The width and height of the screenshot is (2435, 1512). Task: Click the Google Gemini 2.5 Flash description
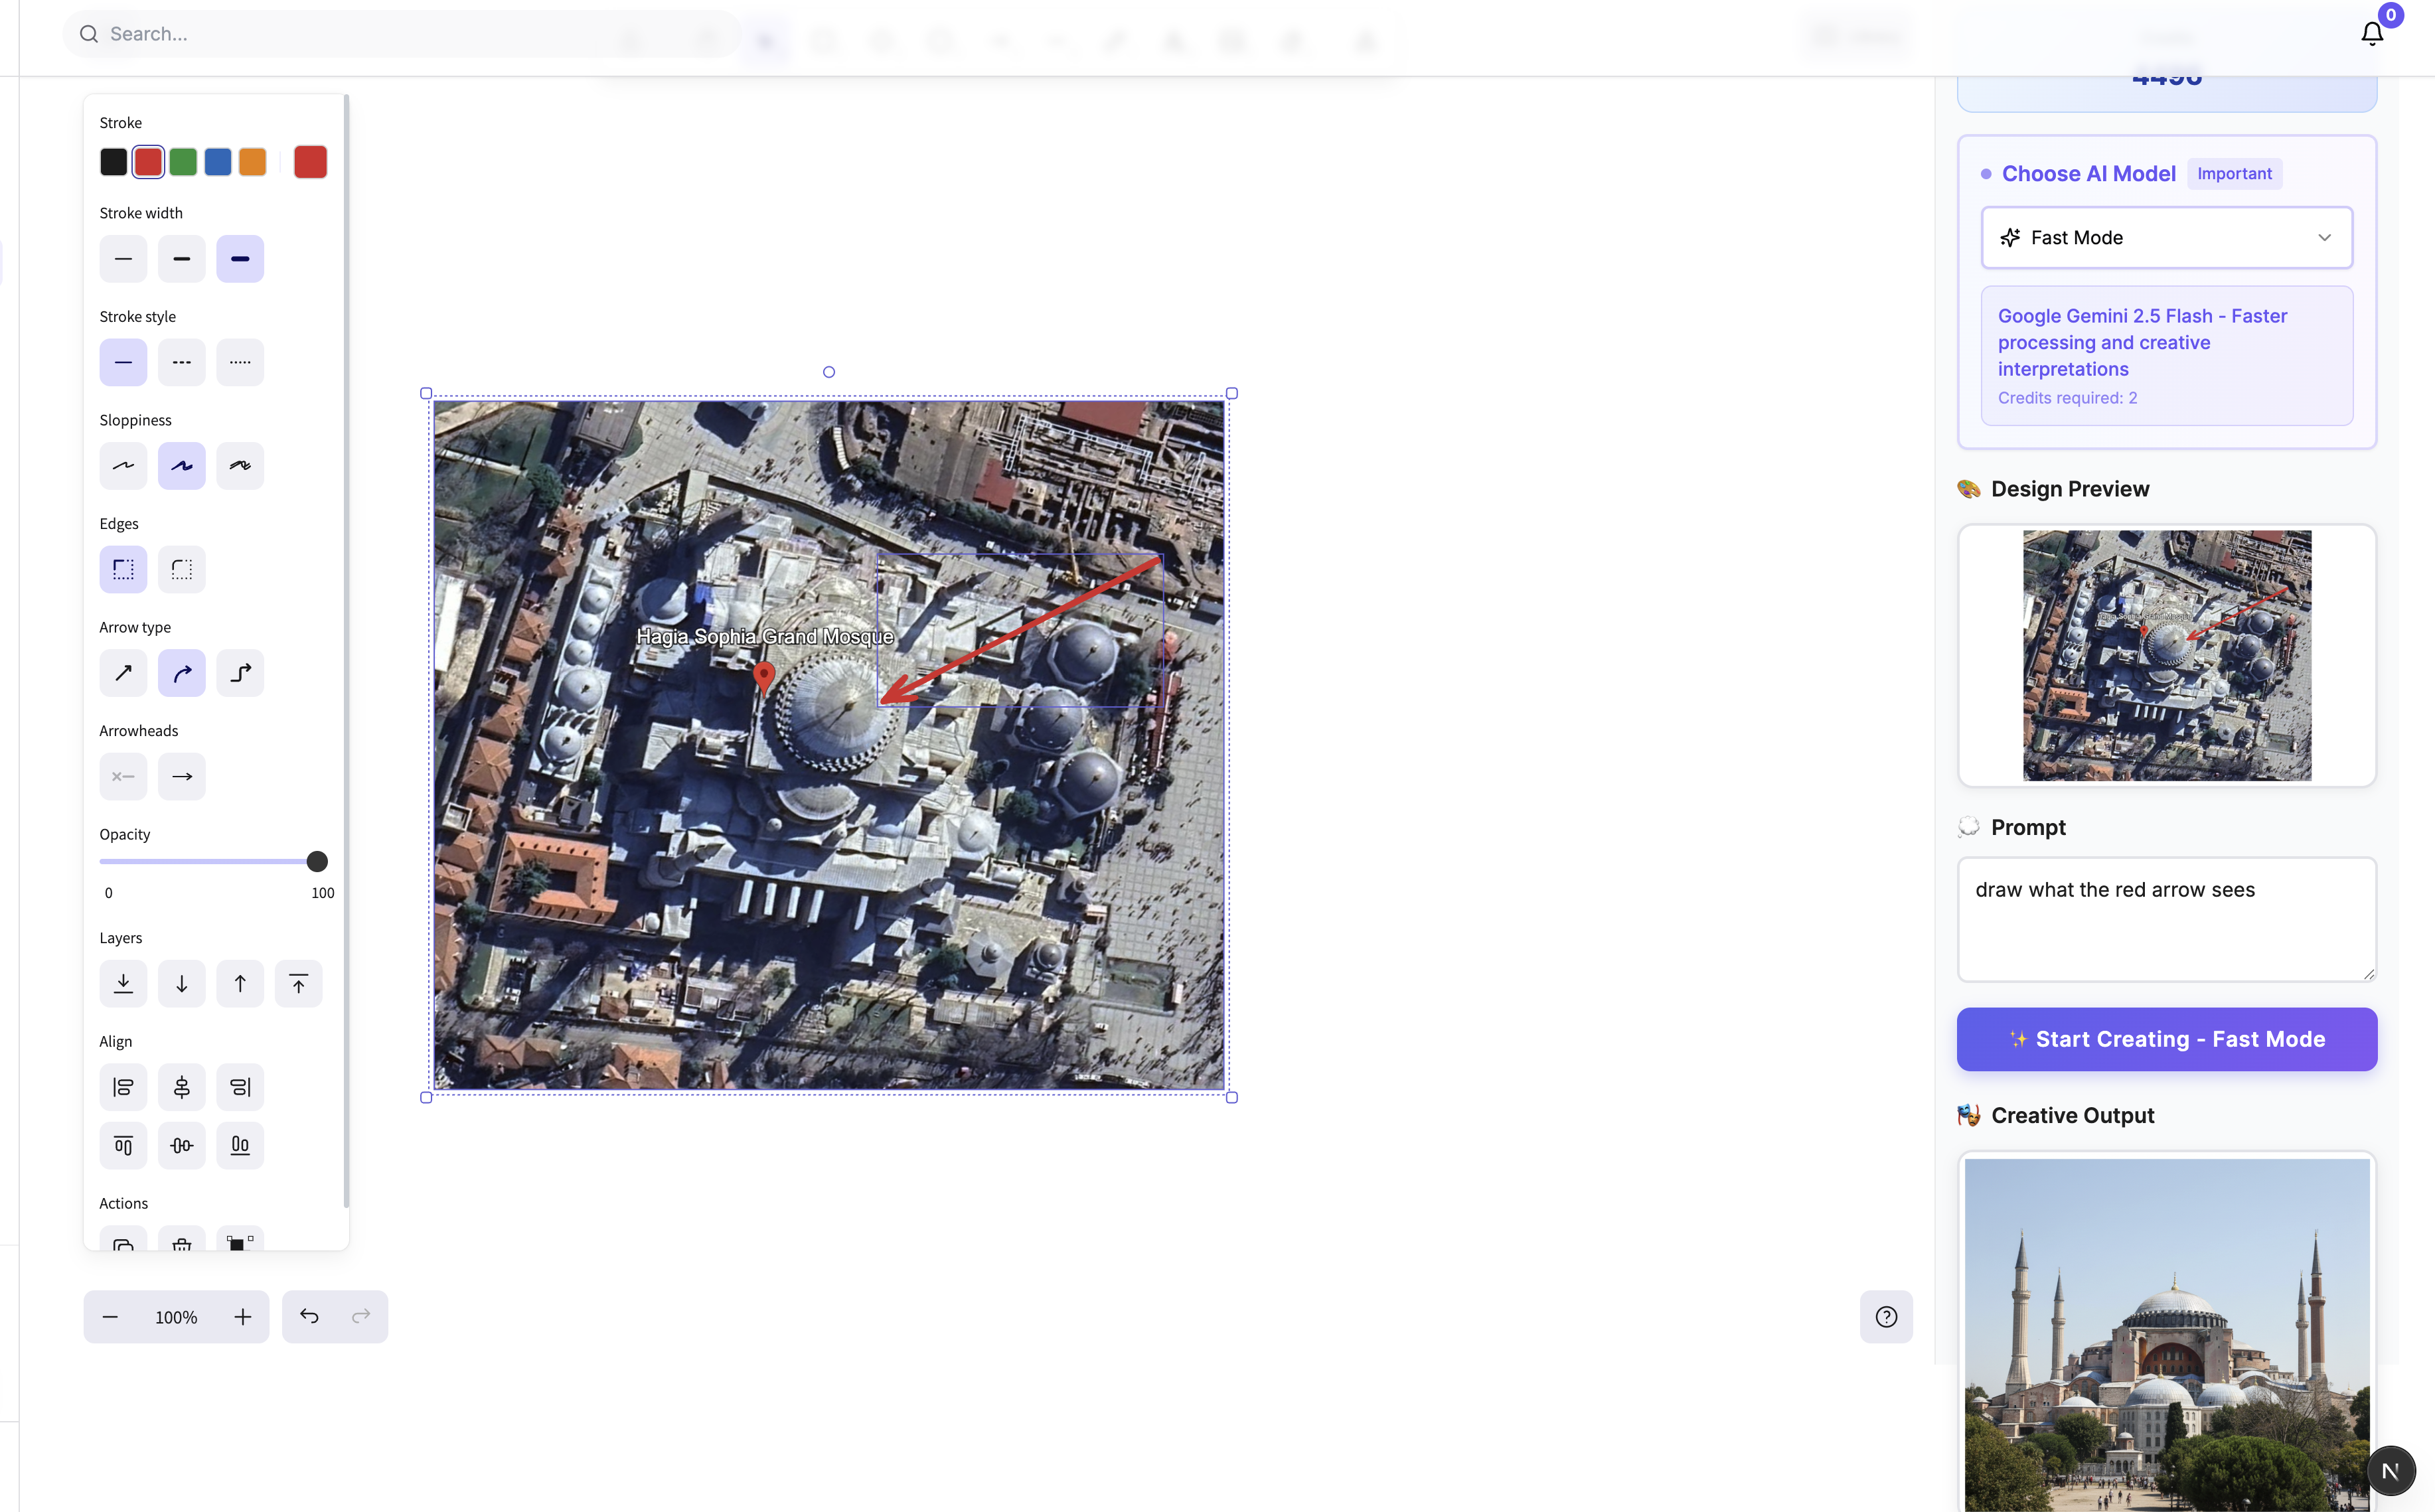pyautogui.click(x=2142, y=342)
